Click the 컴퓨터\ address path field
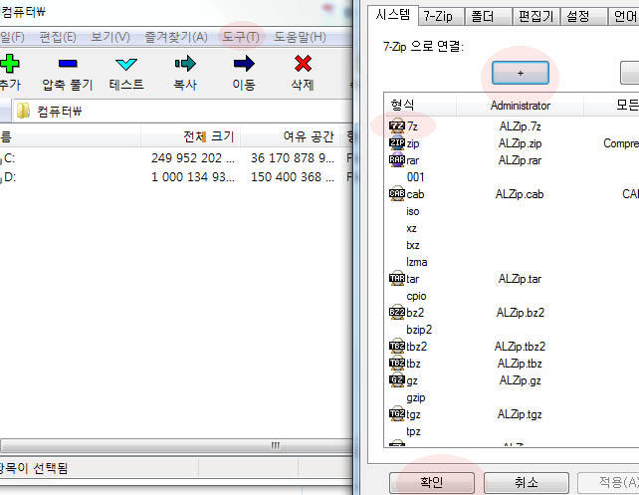Screen dimensions: 639x495 tap(183, 111)
